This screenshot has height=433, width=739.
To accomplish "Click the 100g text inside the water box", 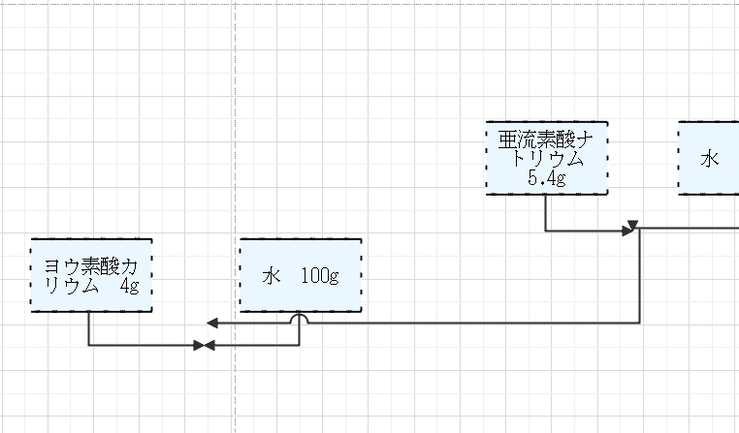I will (x=319, y=276).
